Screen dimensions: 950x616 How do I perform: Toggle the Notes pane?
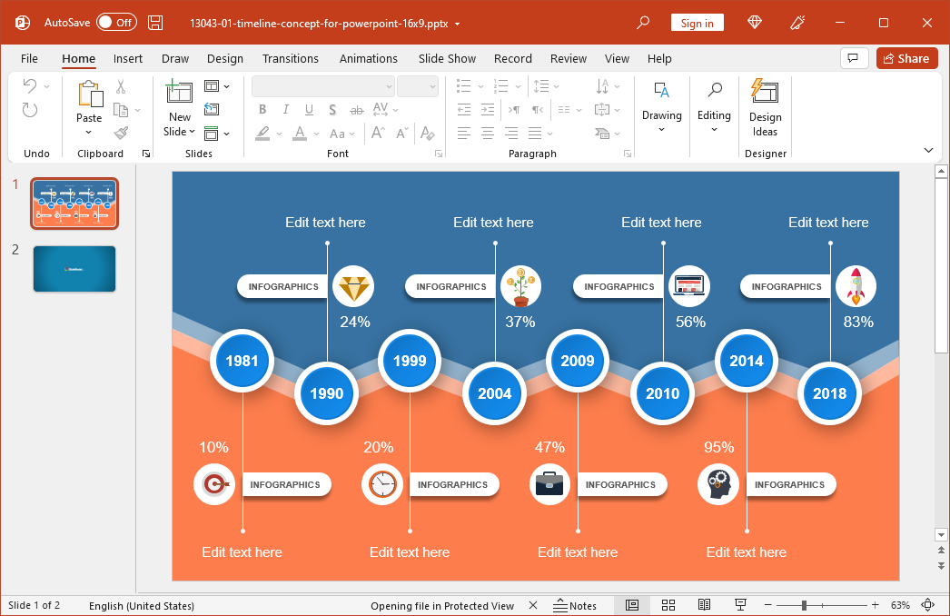click(575, 605)
